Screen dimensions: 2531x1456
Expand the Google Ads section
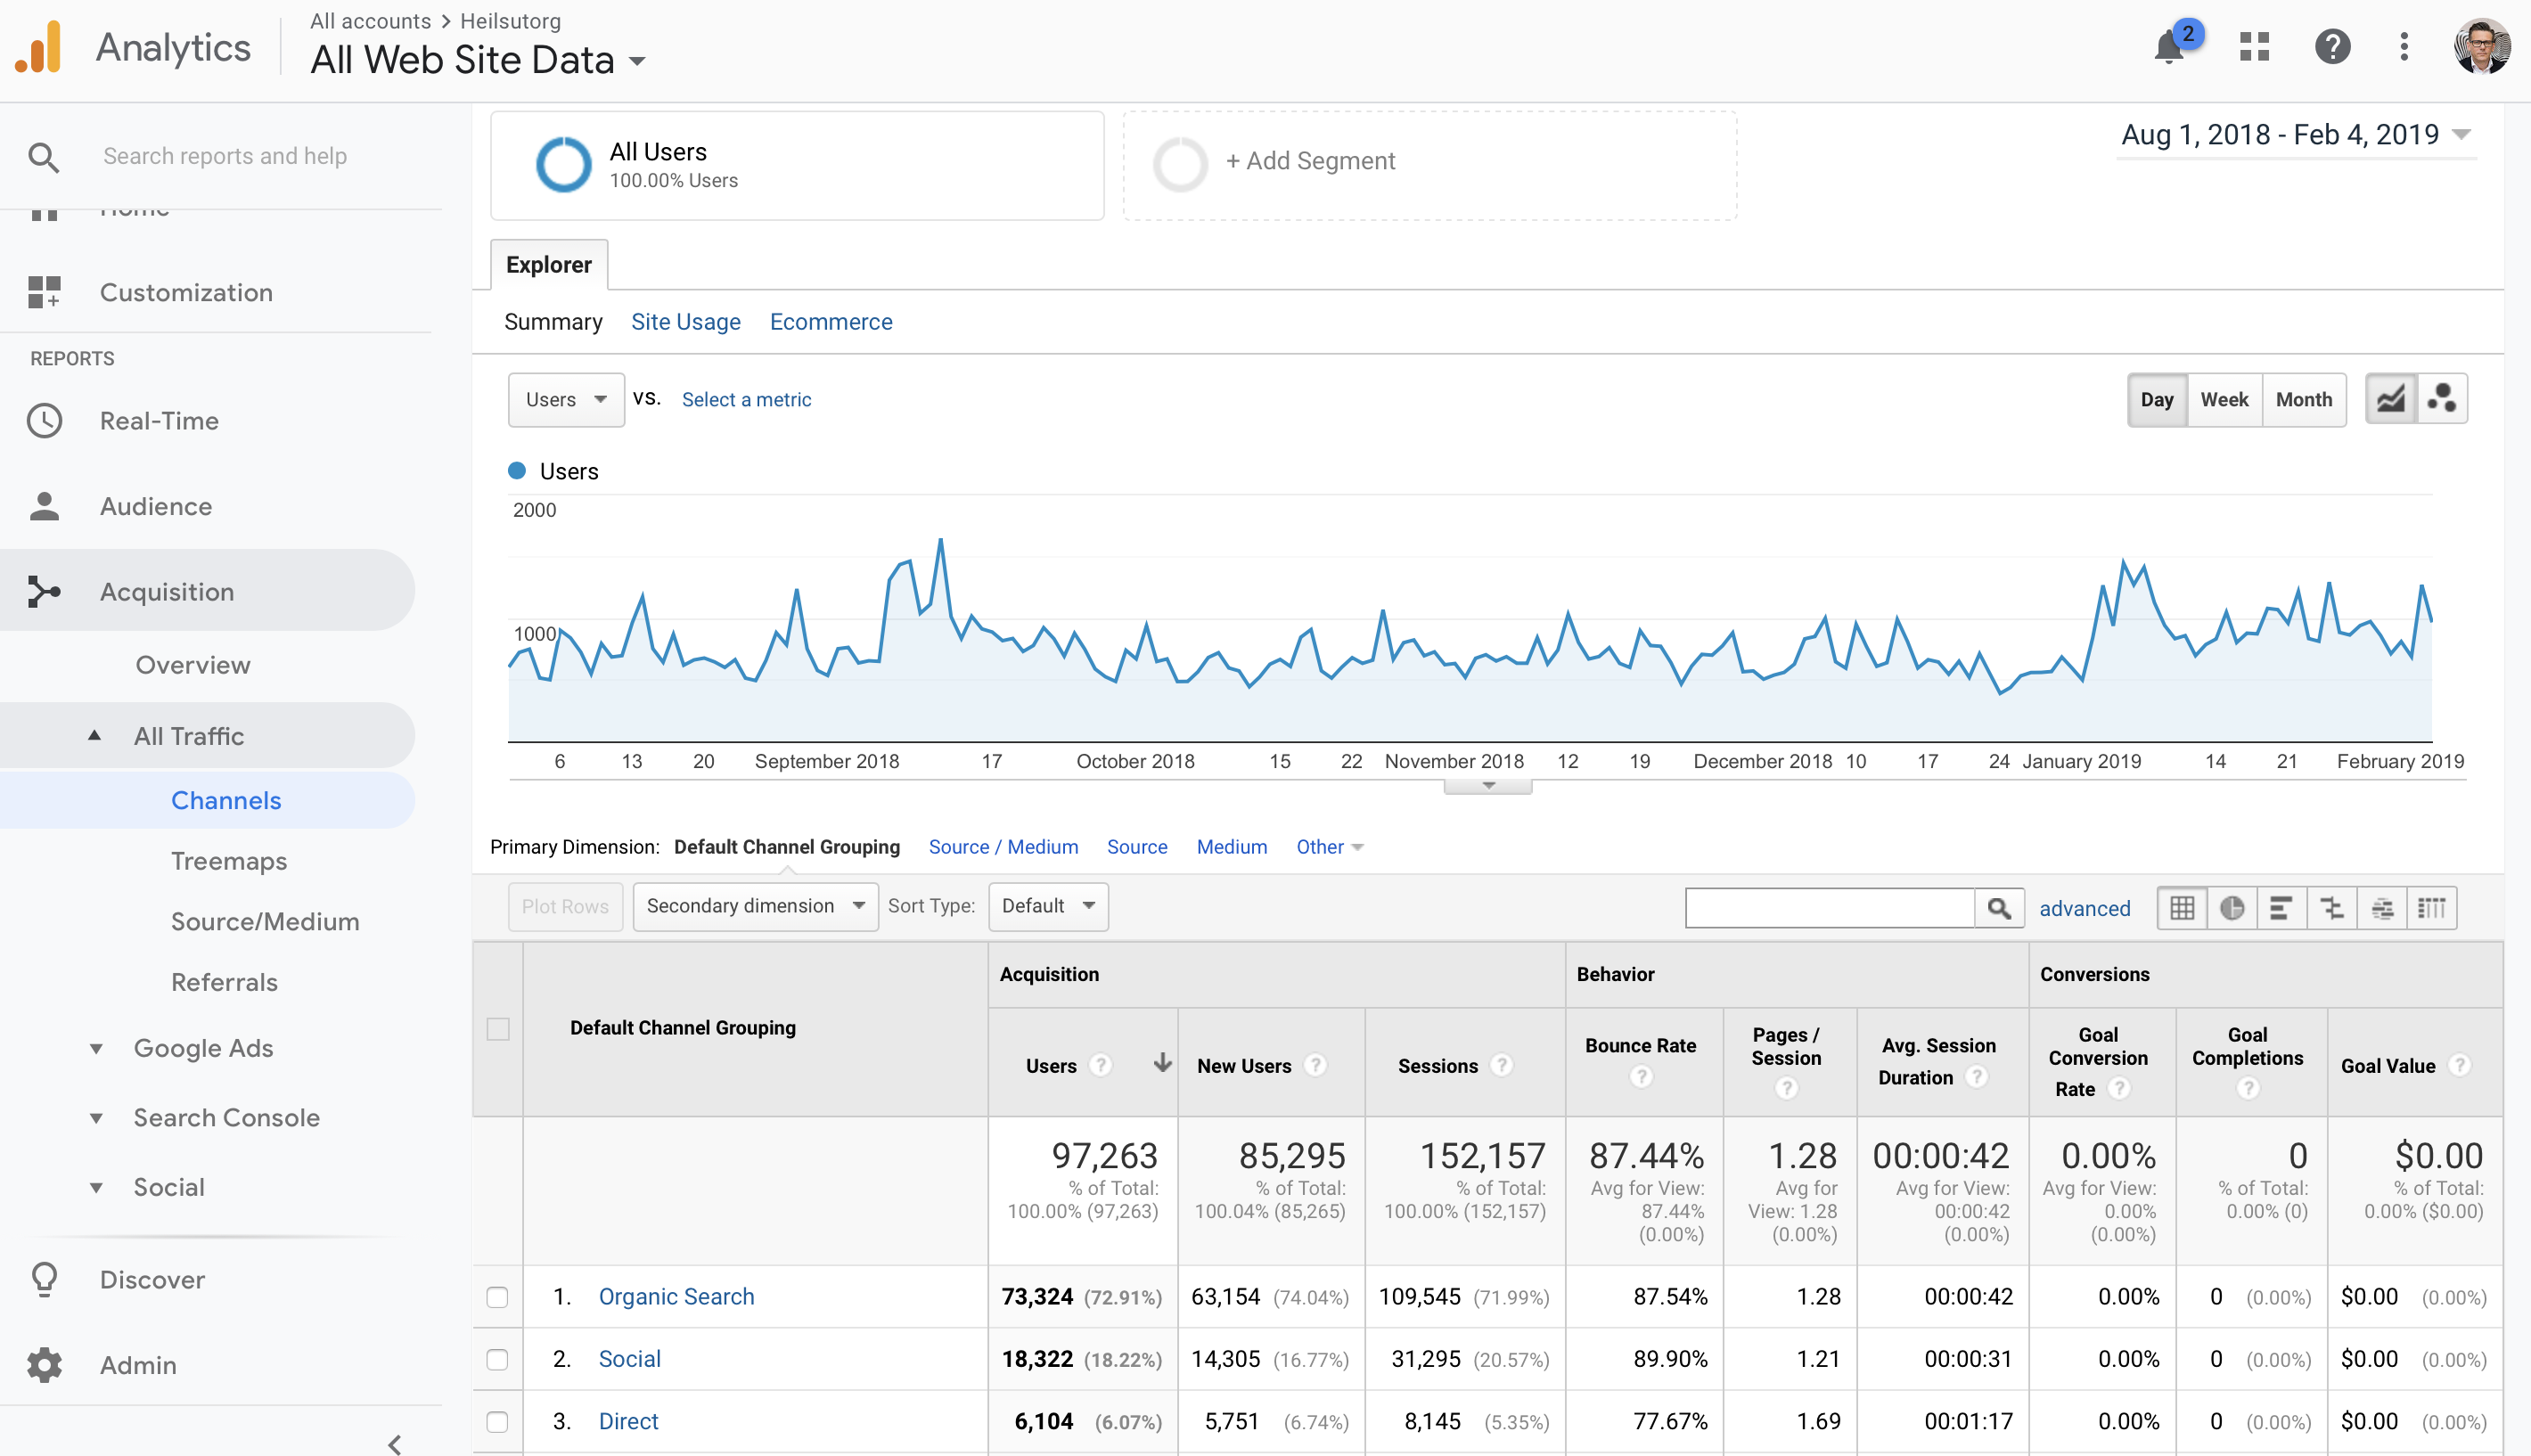click(x=95, y=1048)
